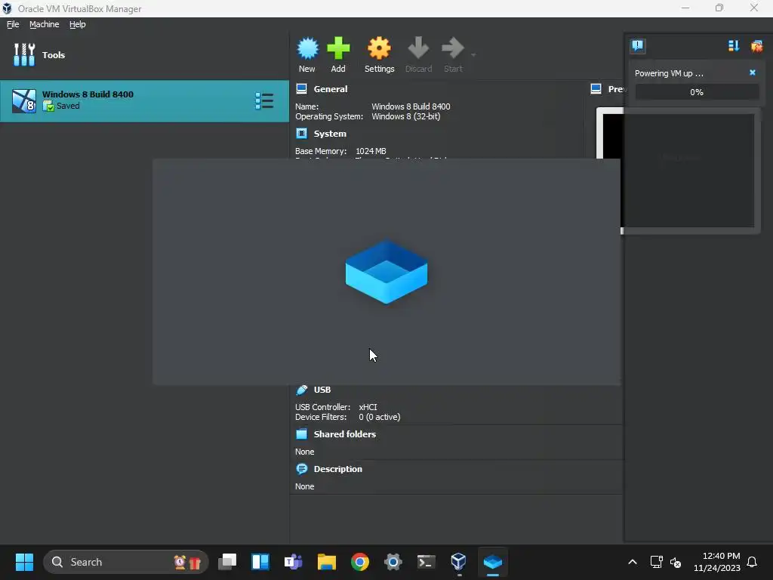The image size is (773, 580).
Task: Click the Description section header
Action: pyautogui.click(x=337, y=469)
